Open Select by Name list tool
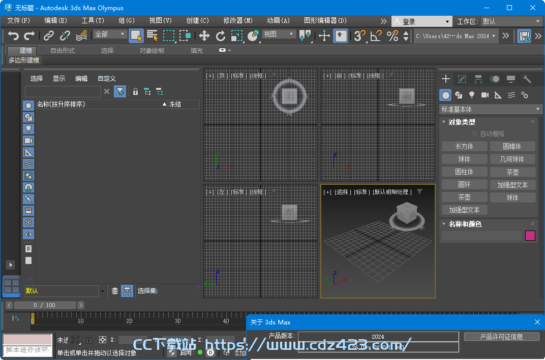 click(152, 36)
